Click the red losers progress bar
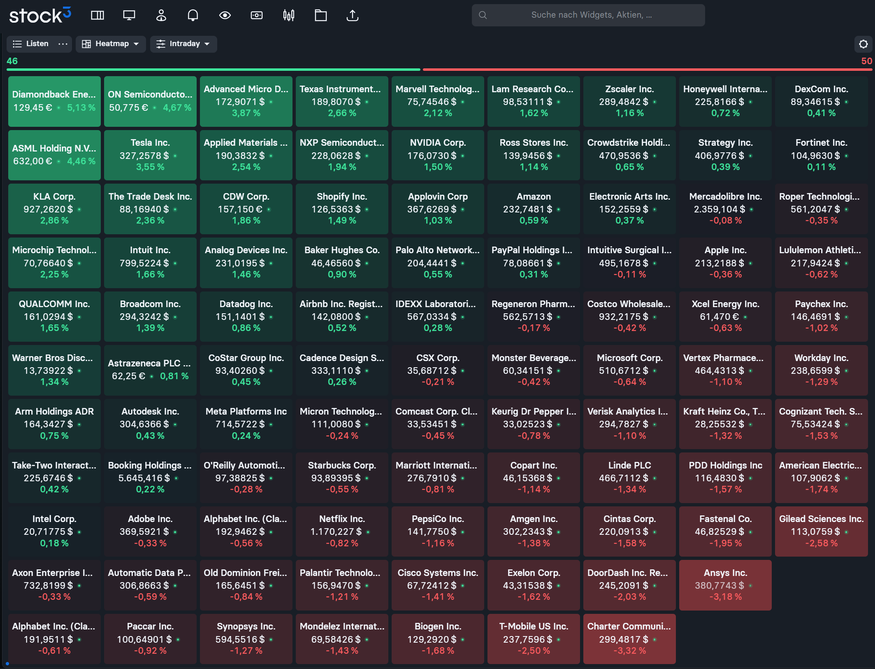875x669 pixels. pyautogui.click(x=648, y=70)
